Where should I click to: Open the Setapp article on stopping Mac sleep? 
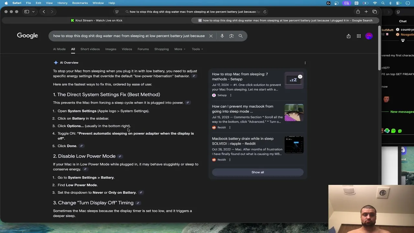pos(240,77)
